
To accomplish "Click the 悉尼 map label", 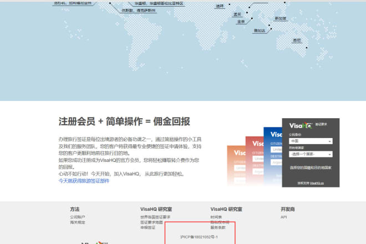I will [x=297, y=40].
